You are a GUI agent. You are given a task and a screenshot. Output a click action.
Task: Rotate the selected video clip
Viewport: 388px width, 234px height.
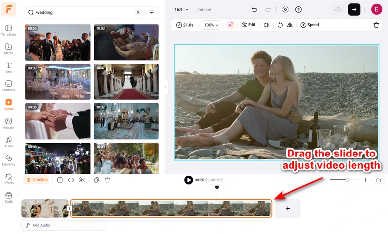pyautogui.click(x=280, y=25)
